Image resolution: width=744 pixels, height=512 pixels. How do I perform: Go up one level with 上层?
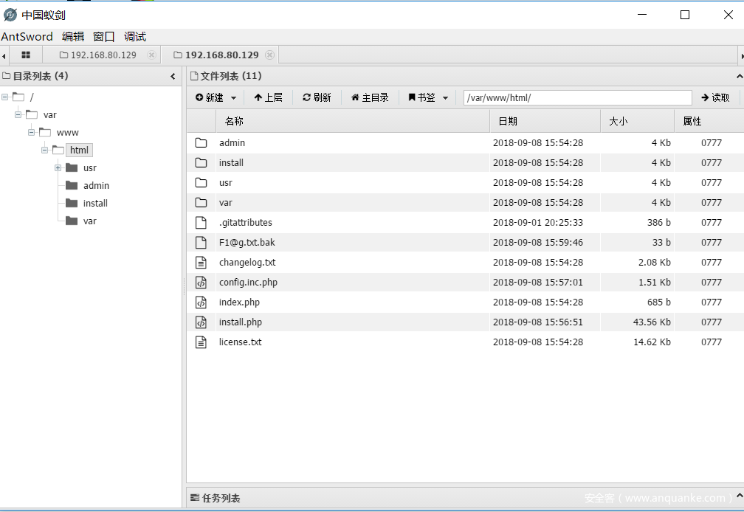268,97
